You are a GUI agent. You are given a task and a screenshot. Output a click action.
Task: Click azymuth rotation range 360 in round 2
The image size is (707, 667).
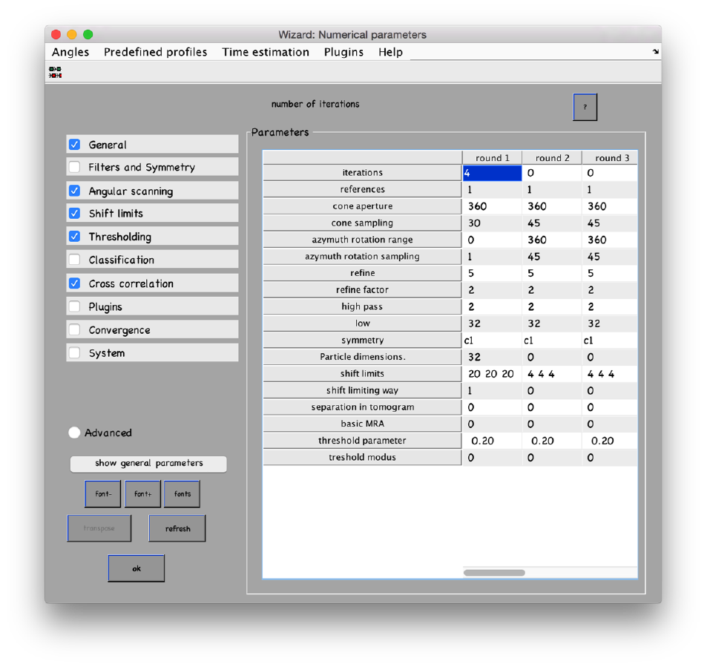tap(552, 240)
